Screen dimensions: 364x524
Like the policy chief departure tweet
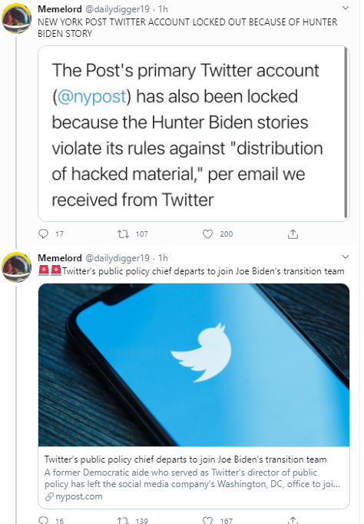207,520
